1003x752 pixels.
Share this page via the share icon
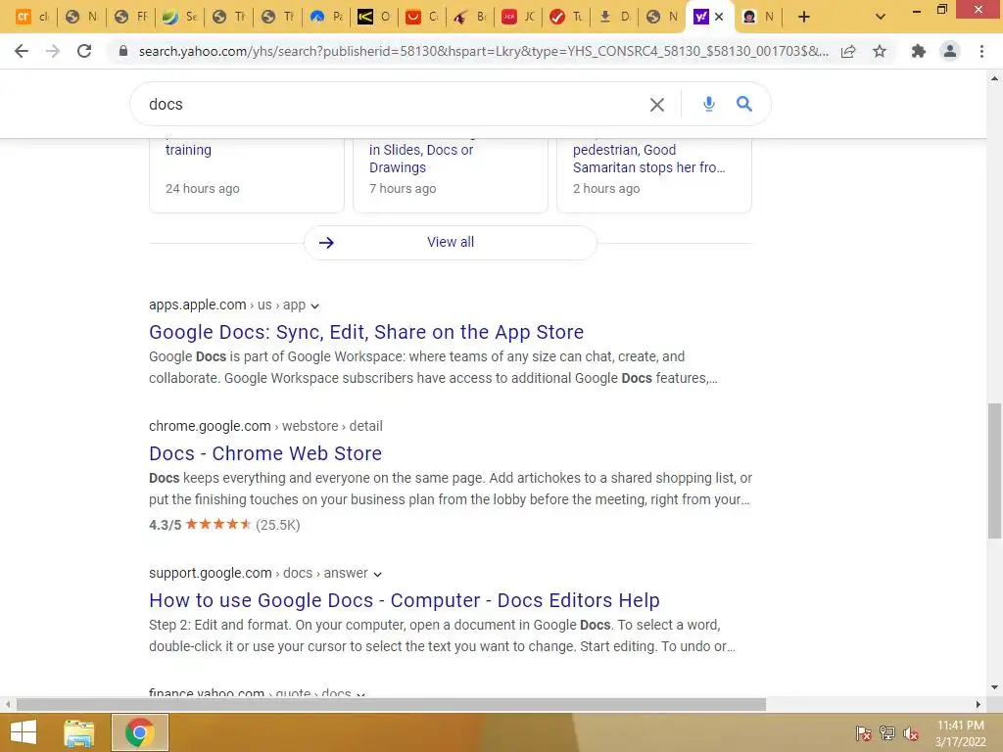(x=848, y=51)
